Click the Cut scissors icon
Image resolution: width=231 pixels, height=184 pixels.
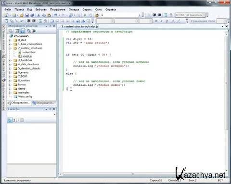pyautogui.click(x=38, y=15)
